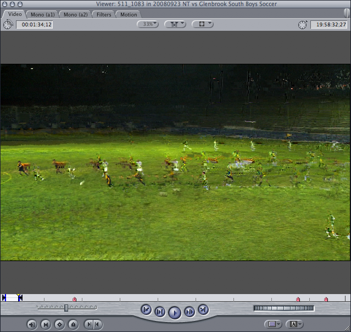The image size is (351, 332).
Task: Open the view options pop-up menu
Action: pos(202,24)
